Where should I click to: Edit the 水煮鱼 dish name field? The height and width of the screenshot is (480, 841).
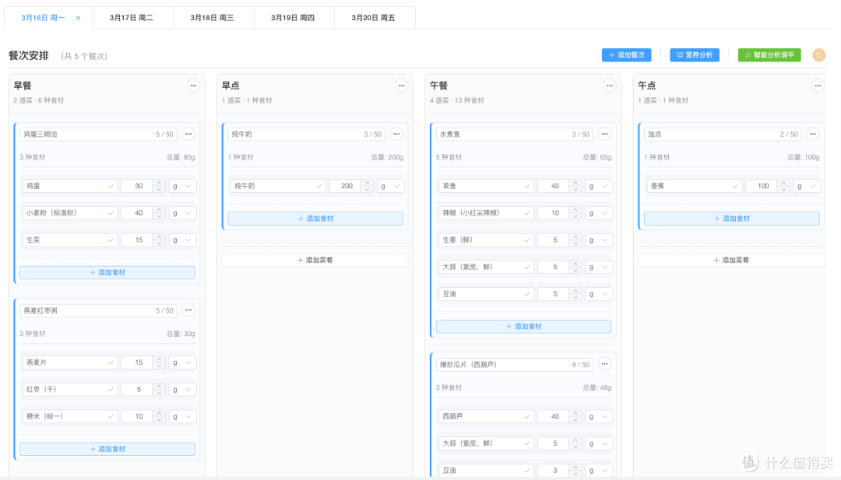tap(515, 134)
